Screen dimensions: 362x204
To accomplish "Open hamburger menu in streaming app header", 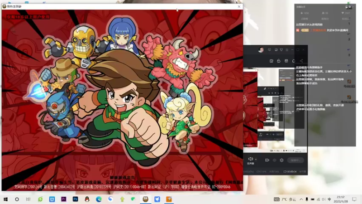I will pos(287,50).
